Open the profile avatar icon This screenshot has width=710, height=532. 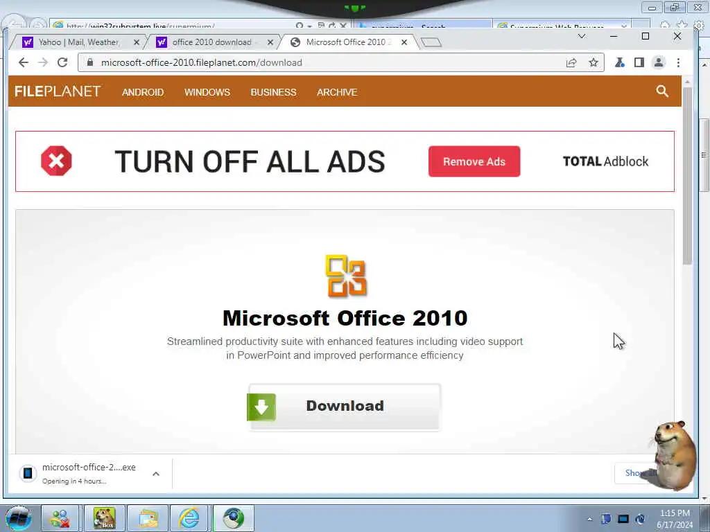(659, 62)
